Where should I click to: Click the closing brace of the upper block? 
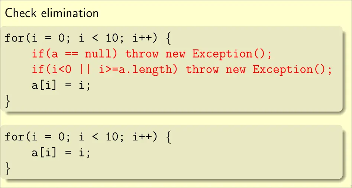(x=8, y=101)
